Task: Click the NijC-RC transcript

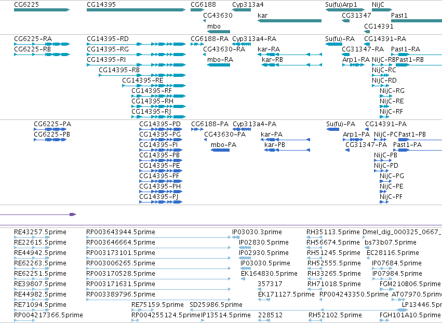Action: click(380, 75)
